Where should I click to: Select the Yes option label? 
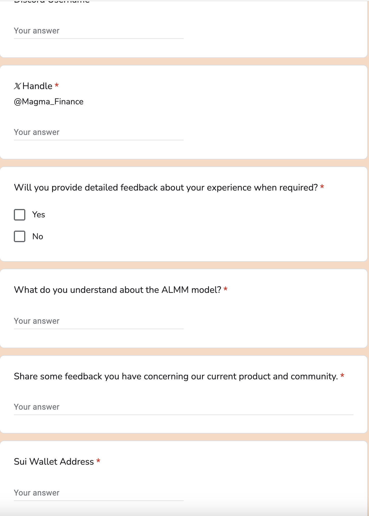(x=39, y=214)
